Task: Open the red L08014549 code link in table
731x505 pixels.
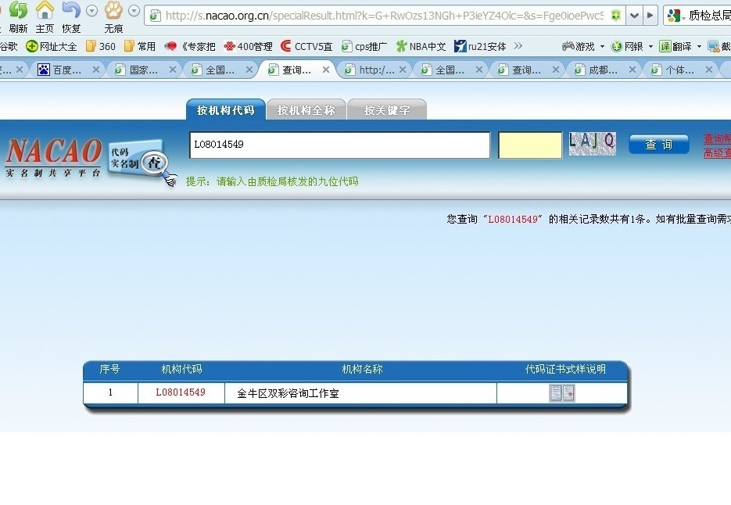Action: pyautogui.click(x=181, y=392)
